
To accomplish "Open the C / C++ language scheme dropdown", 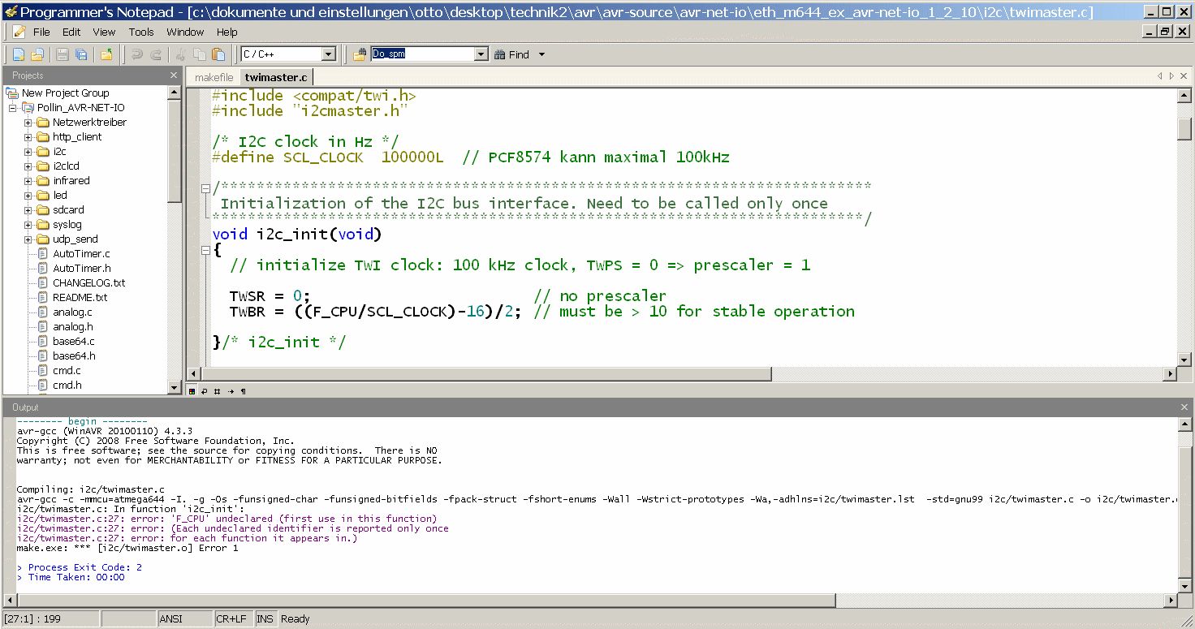I will click(x=329, y=54).
